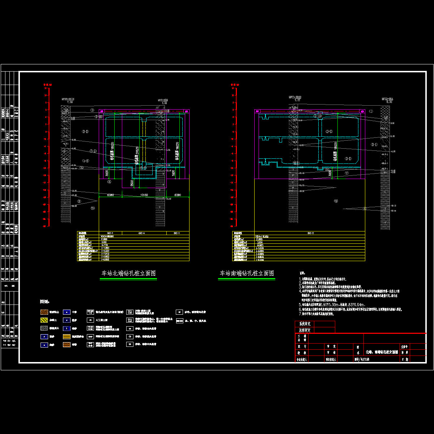
Task: Select the 总体审定 title block cell
Action: (304, 330)
